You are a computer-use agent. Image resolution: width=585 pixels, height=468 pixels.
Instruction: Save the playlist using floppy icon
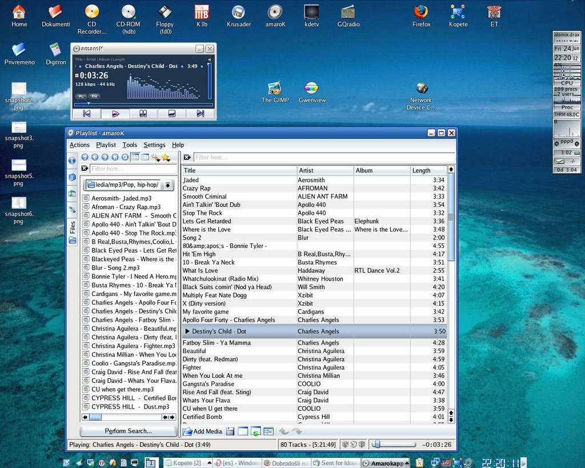(x=230, y=431)
